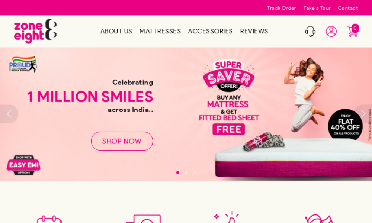Click the Shop Now button
Viewport: 372px width, 223px height.
click(x=122, y=141)
